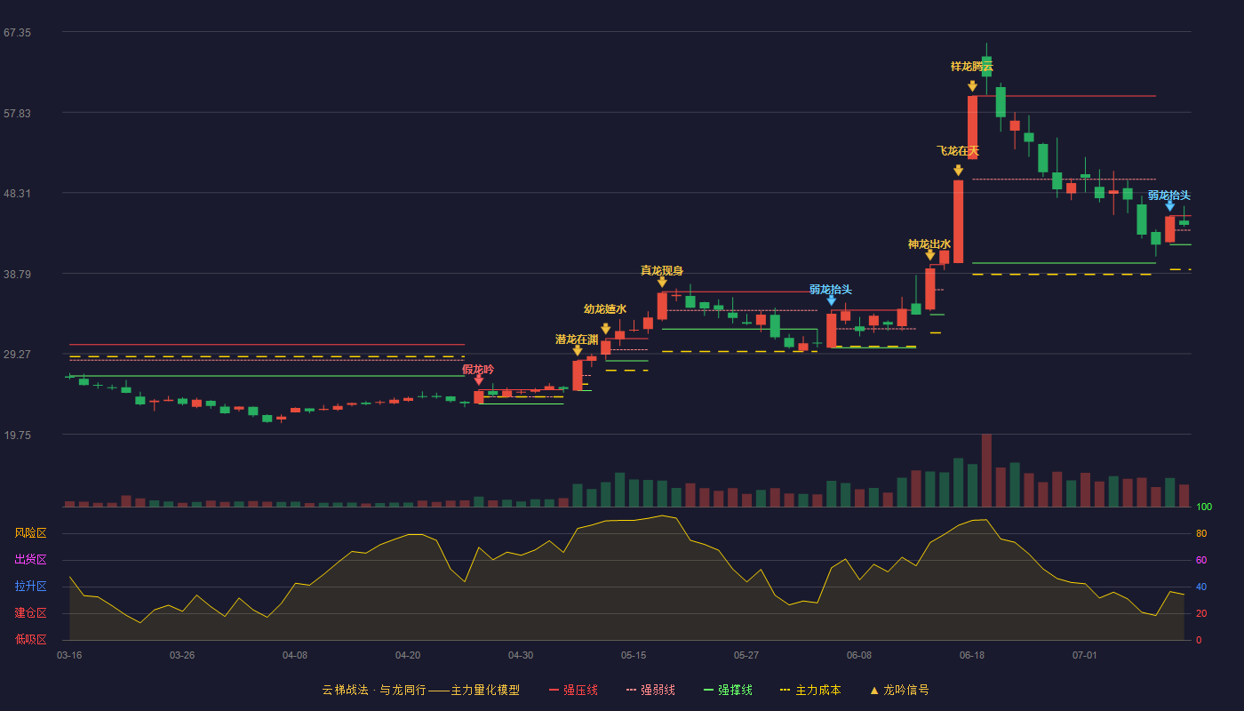Click the triangle icon of 龙吟信号 legend
Image resolution: width=1244 pixels, height=711 pixels.
coord(874,691)
